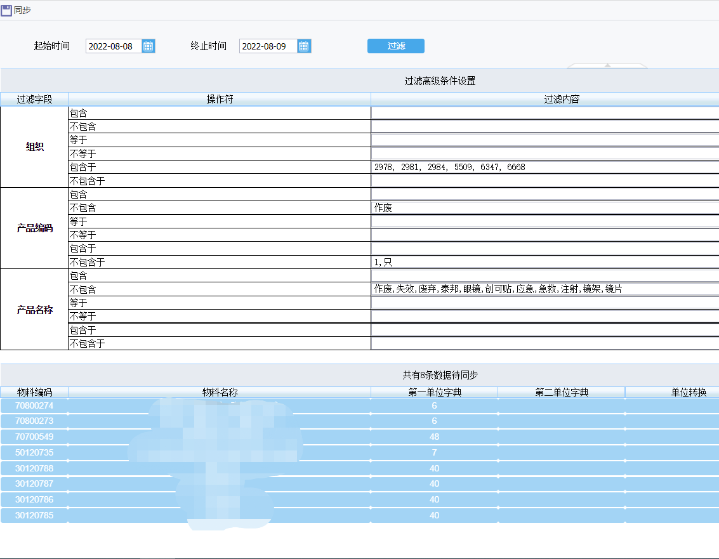Click the 过滤高级条件设置 section title
719x559 pixels.
click(440, 81)
